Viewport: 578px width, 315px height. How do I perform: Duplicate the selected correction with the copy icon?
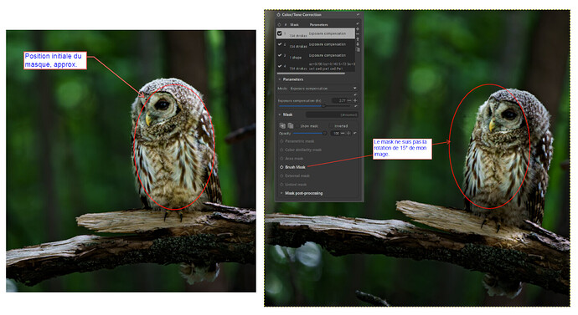pyautogui.click(x=358, y=49)
